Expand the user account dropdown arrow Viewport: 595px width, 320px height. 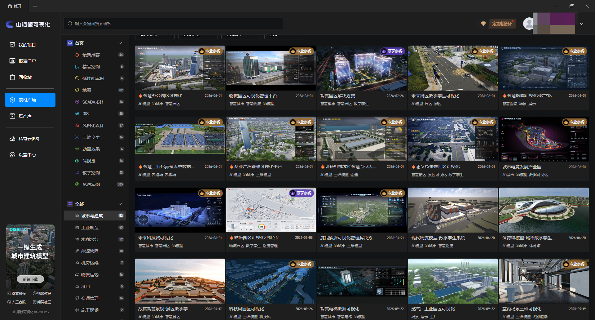(582, 24)
